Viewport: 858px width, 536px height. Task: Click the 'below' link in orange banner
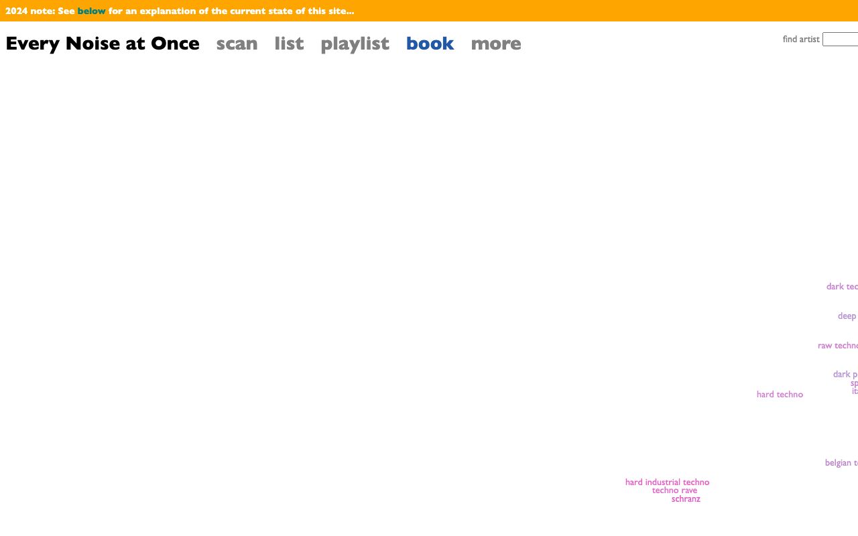[x=91, y=11]
